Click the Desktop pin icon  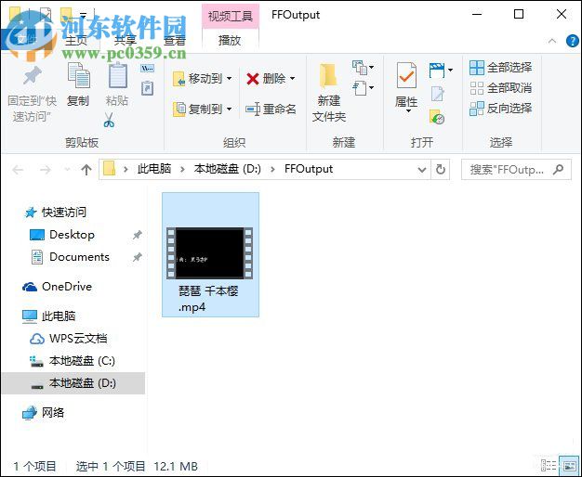point(138,235)
